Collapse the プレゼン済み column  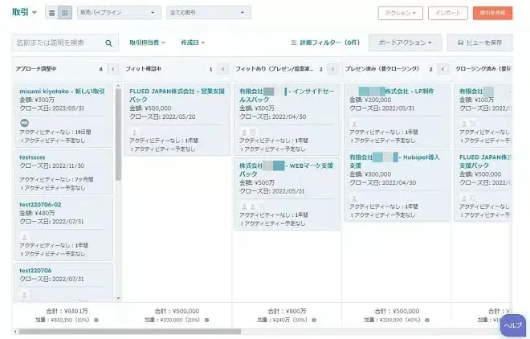point(442,70)
